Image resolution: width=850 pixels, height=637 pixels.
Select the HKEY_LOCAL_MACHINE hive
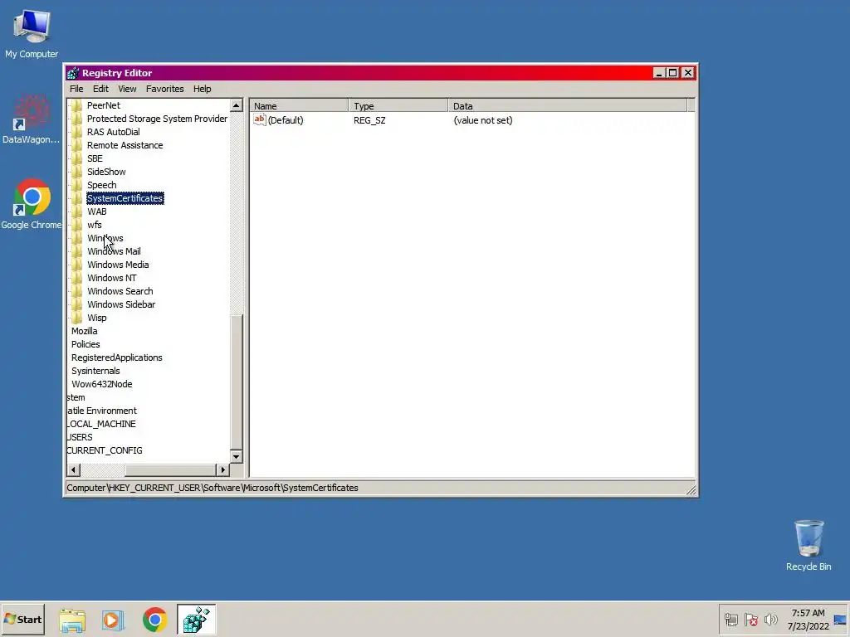pyautogui.click(x=101, y=424)
